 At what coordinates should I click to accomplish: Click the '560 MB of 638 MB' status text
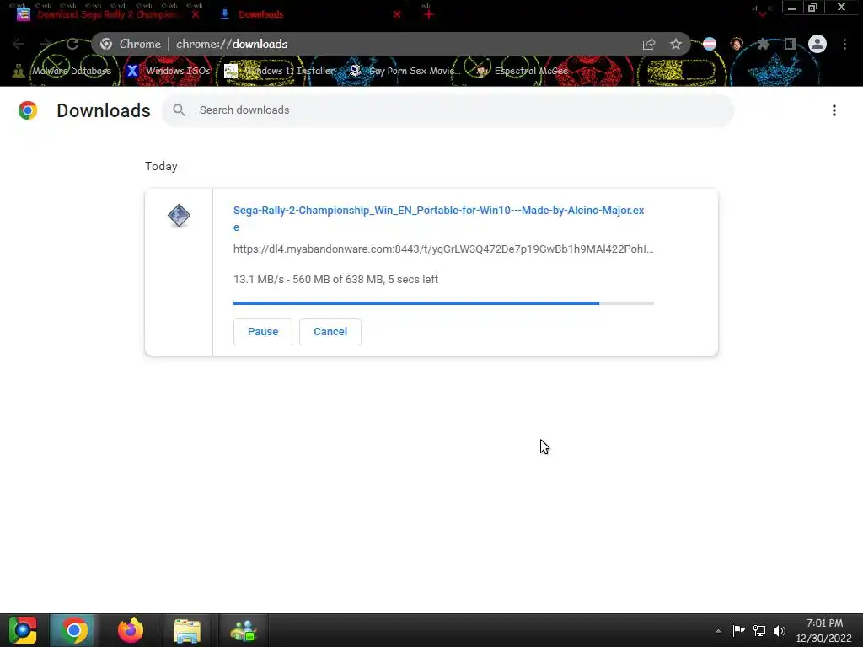pyautogui.click(x=337, y=280)
